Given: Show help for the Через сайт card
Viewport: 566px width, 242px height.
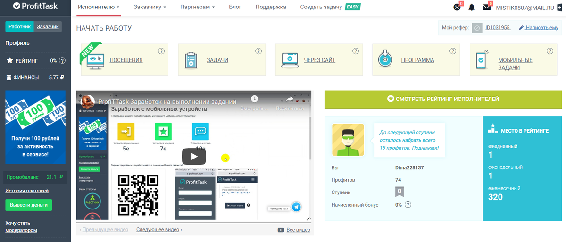Looking at the screenshot, I should point(356,51).
